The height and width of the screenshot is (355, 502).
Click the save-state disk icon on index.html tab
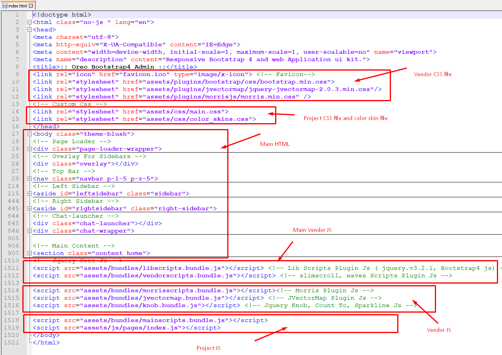[5, 6]
